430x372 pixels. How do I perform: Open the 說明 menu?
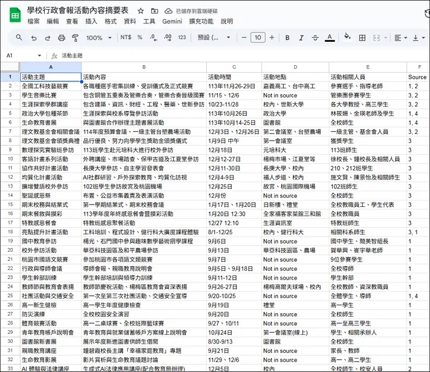[x=227, y=22]
